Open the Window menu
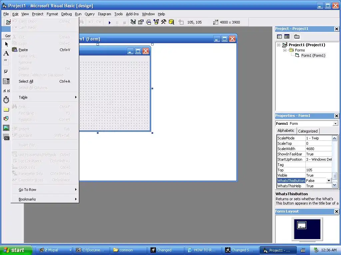 point(148,14)
